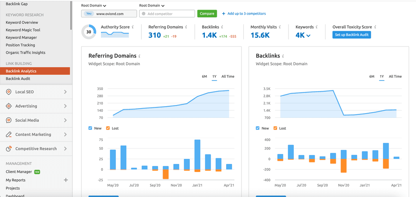The image size is (416, 197).
Task: Open Keyword Manager in sidebar
Action: pyautogui.click(x=21, y=38)
